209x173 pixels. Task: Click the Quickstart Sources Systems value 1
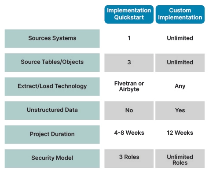[x=129, y=38]
